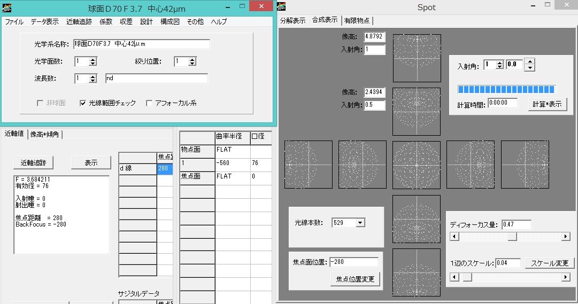Switch to the 近軸値 tab

tap(14, 134)
